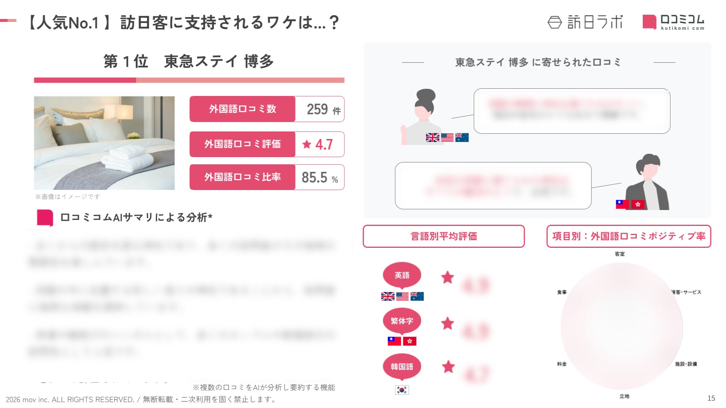Click the Hong Kong flag beside the man avatar

(x=638, y=204)
